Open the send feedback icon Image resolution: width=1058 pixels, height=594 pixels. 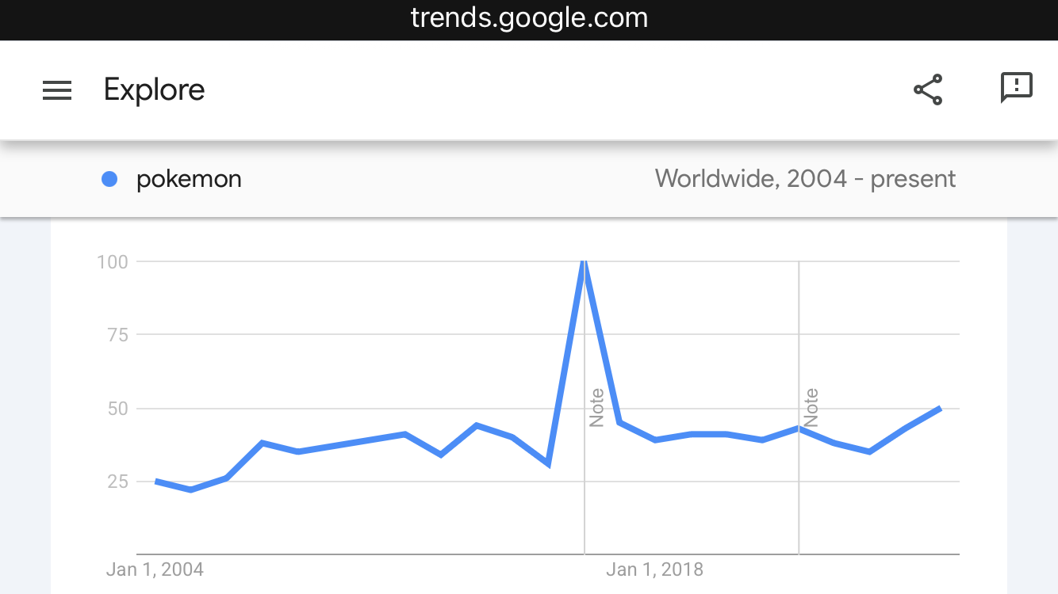[1016, 88]
